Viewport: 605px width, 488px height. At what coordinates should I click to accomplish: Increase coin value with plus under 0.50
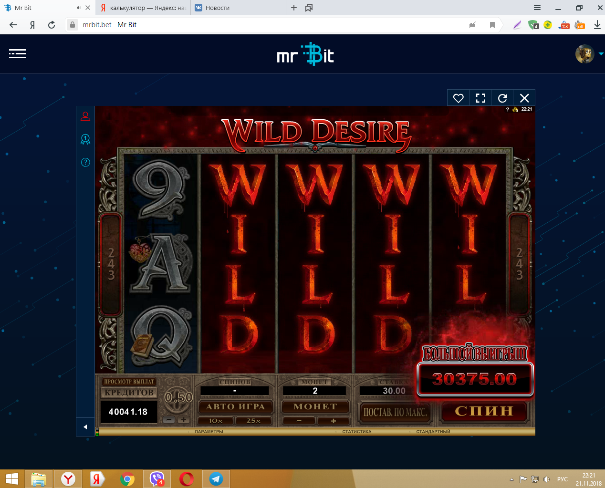pos(183,420)
